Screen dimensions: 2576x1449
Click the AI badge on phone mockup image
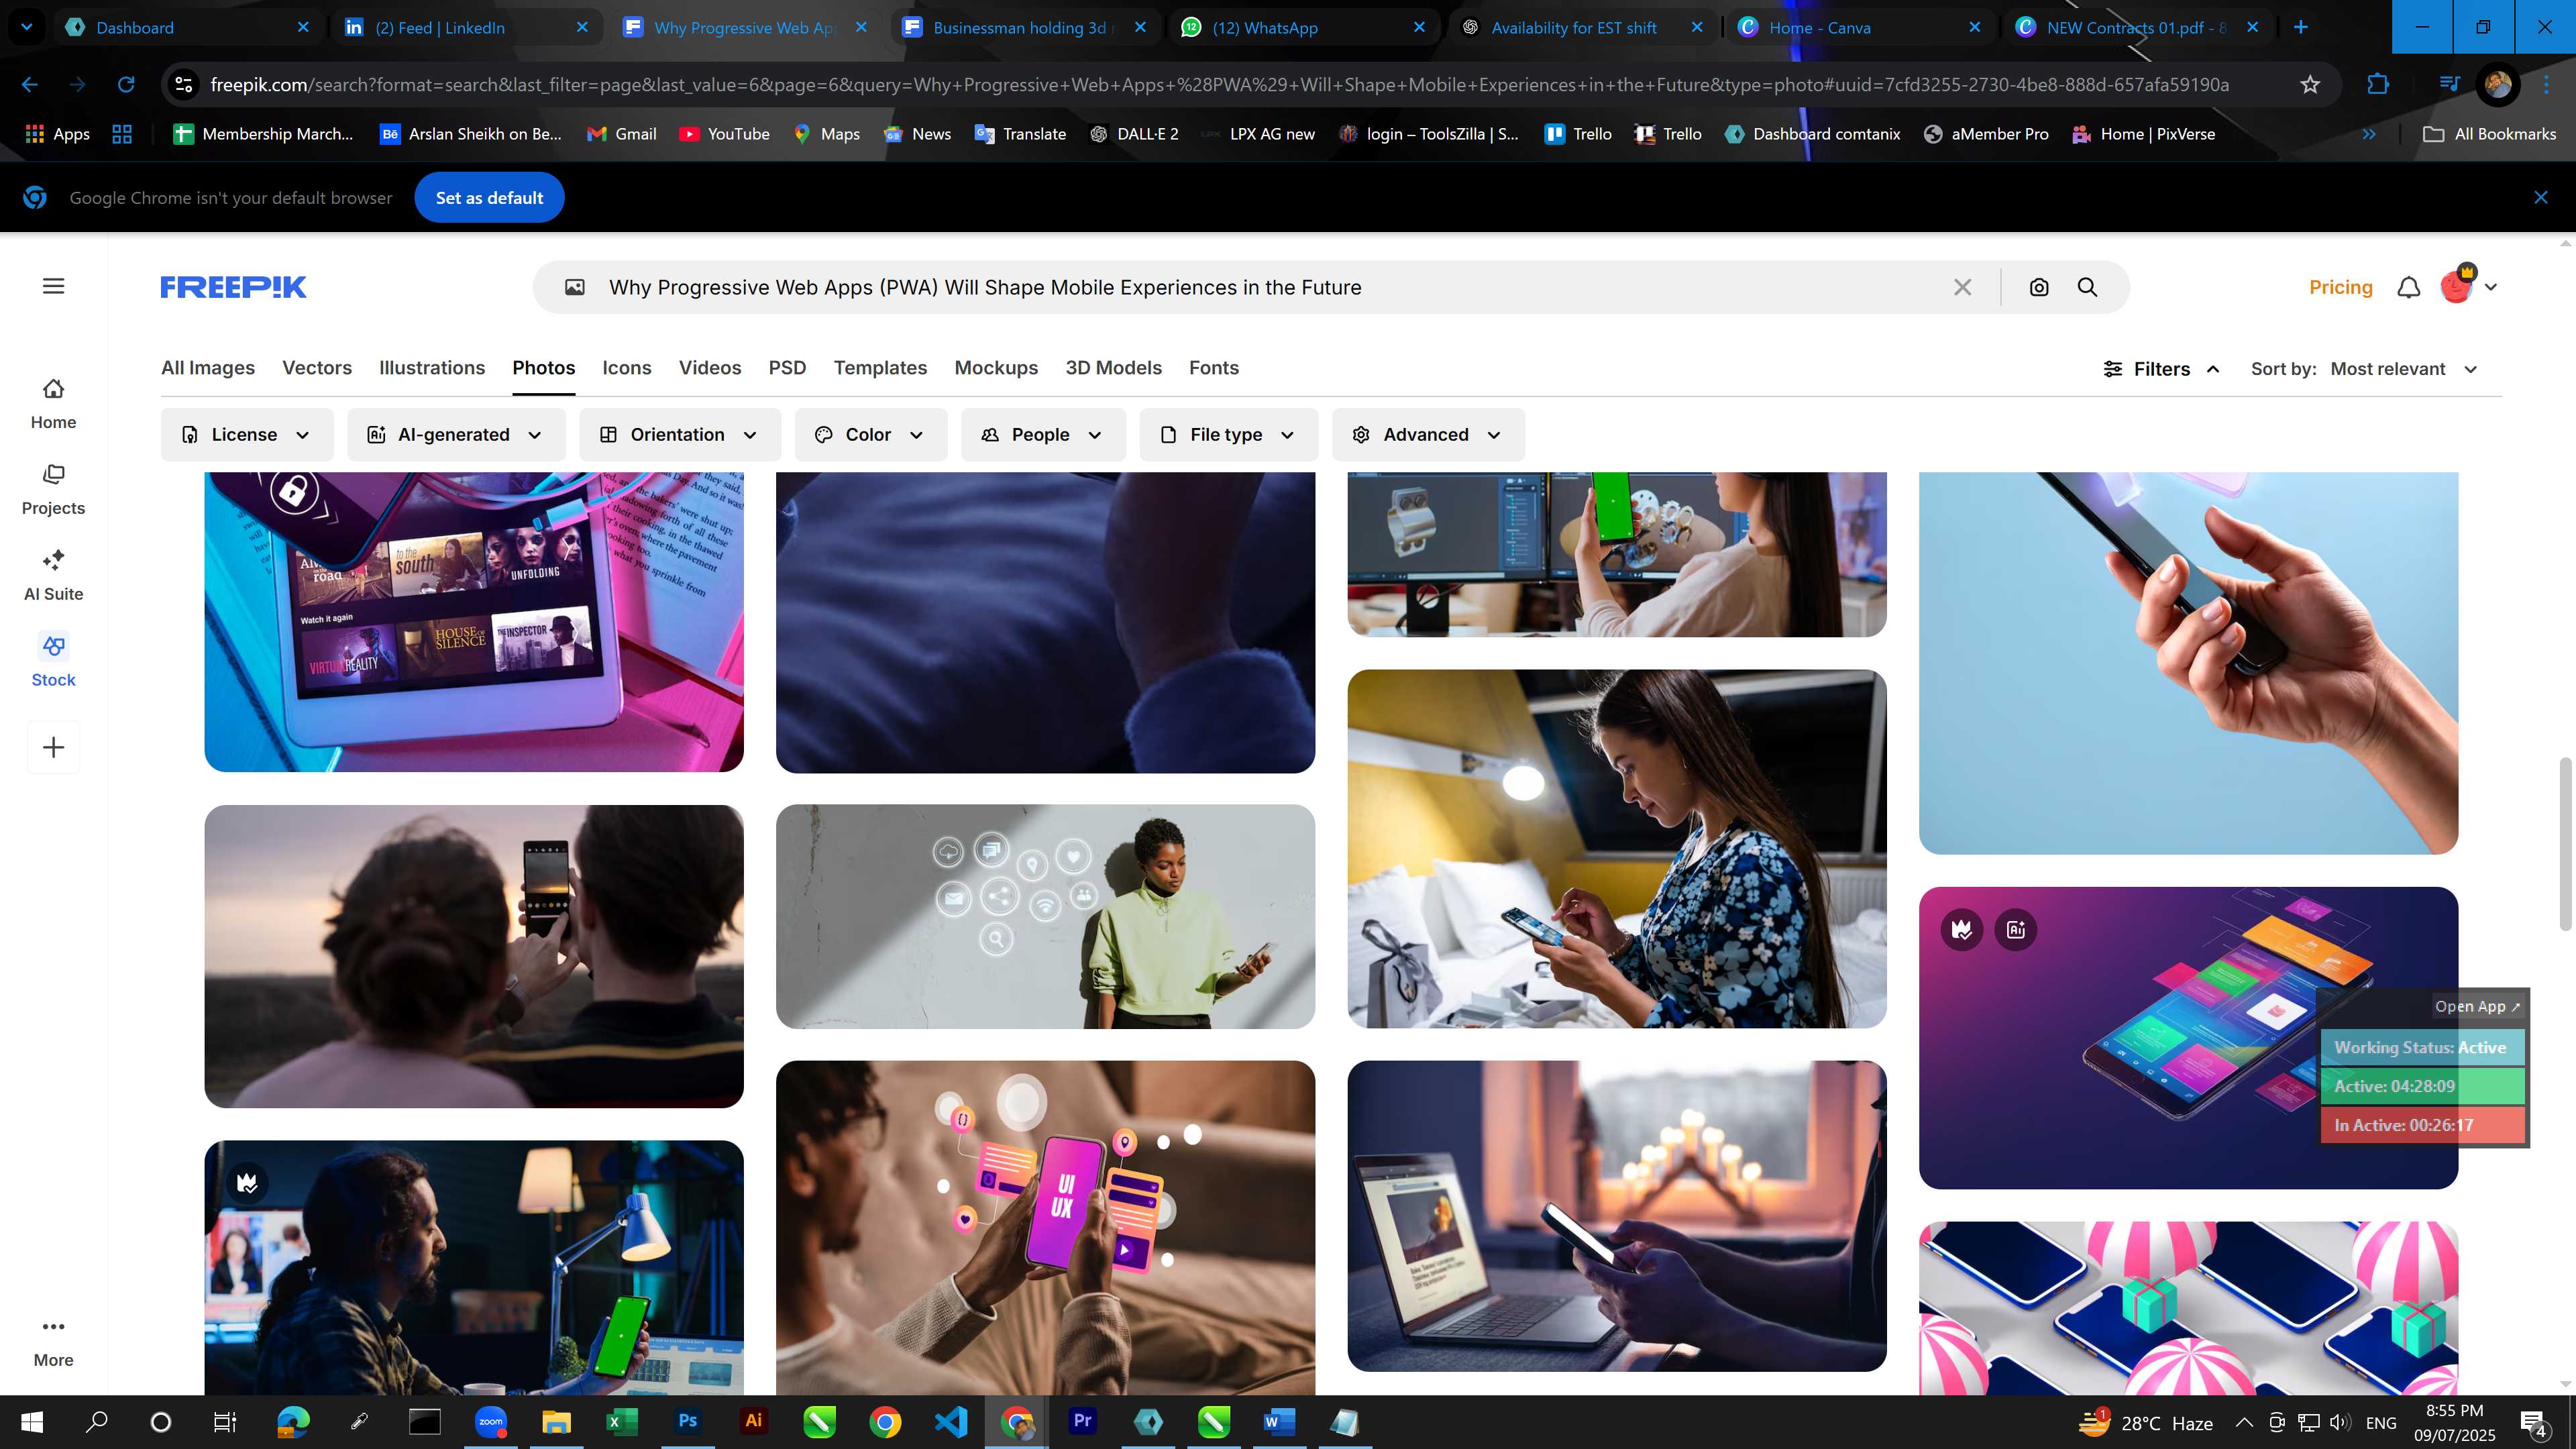(2015, 929)
